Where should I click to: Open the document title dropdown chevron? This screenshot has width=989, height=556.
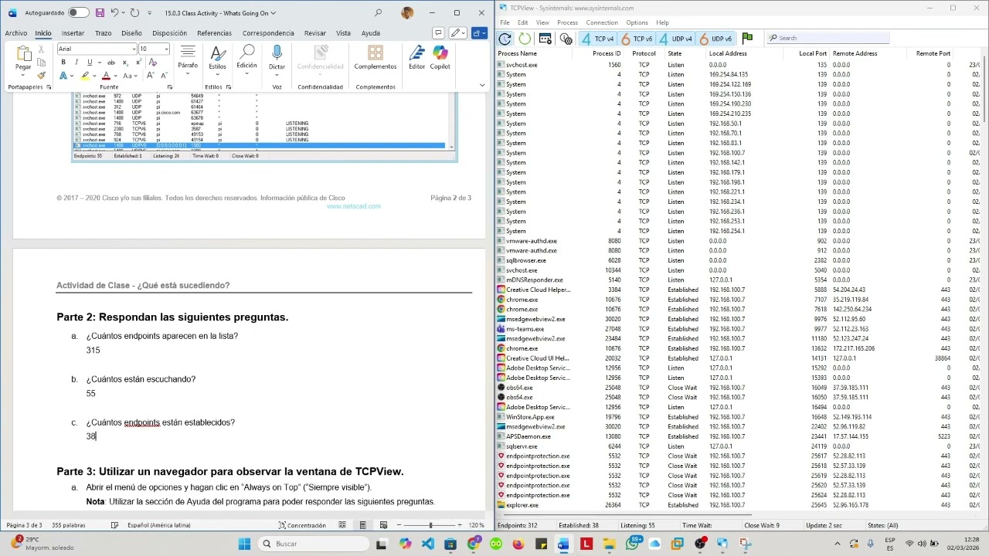[x=274, y=13]
